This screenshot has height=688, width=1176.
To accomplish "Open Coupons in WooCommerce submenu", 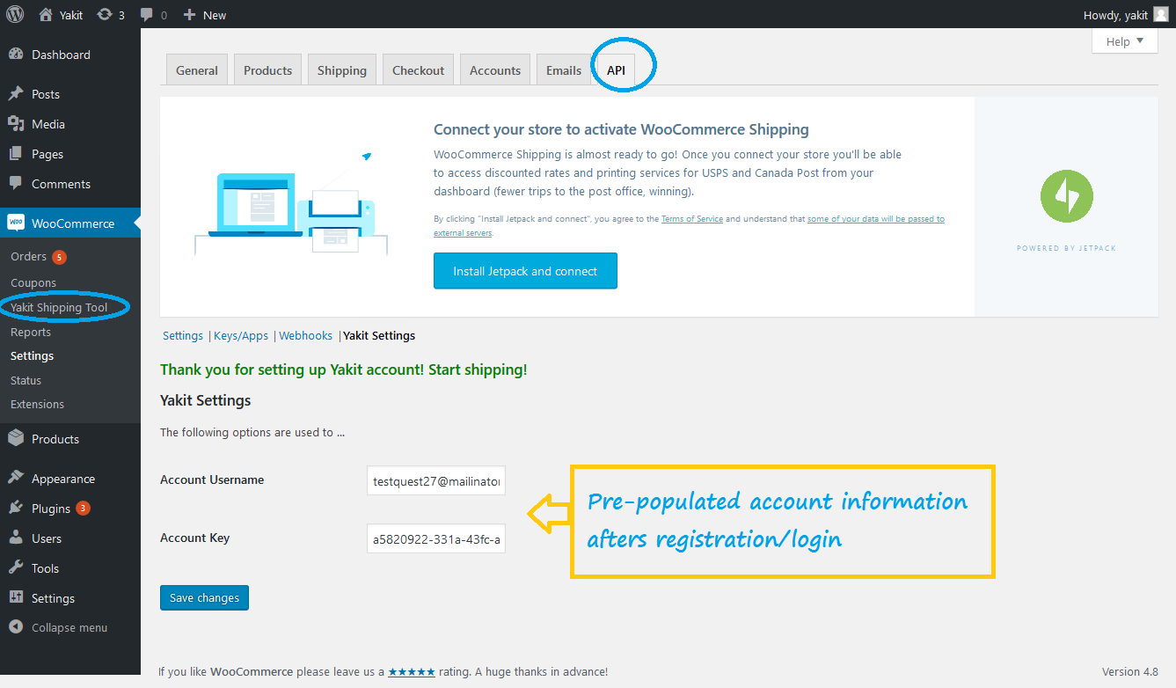I will [x=33, y=282].
